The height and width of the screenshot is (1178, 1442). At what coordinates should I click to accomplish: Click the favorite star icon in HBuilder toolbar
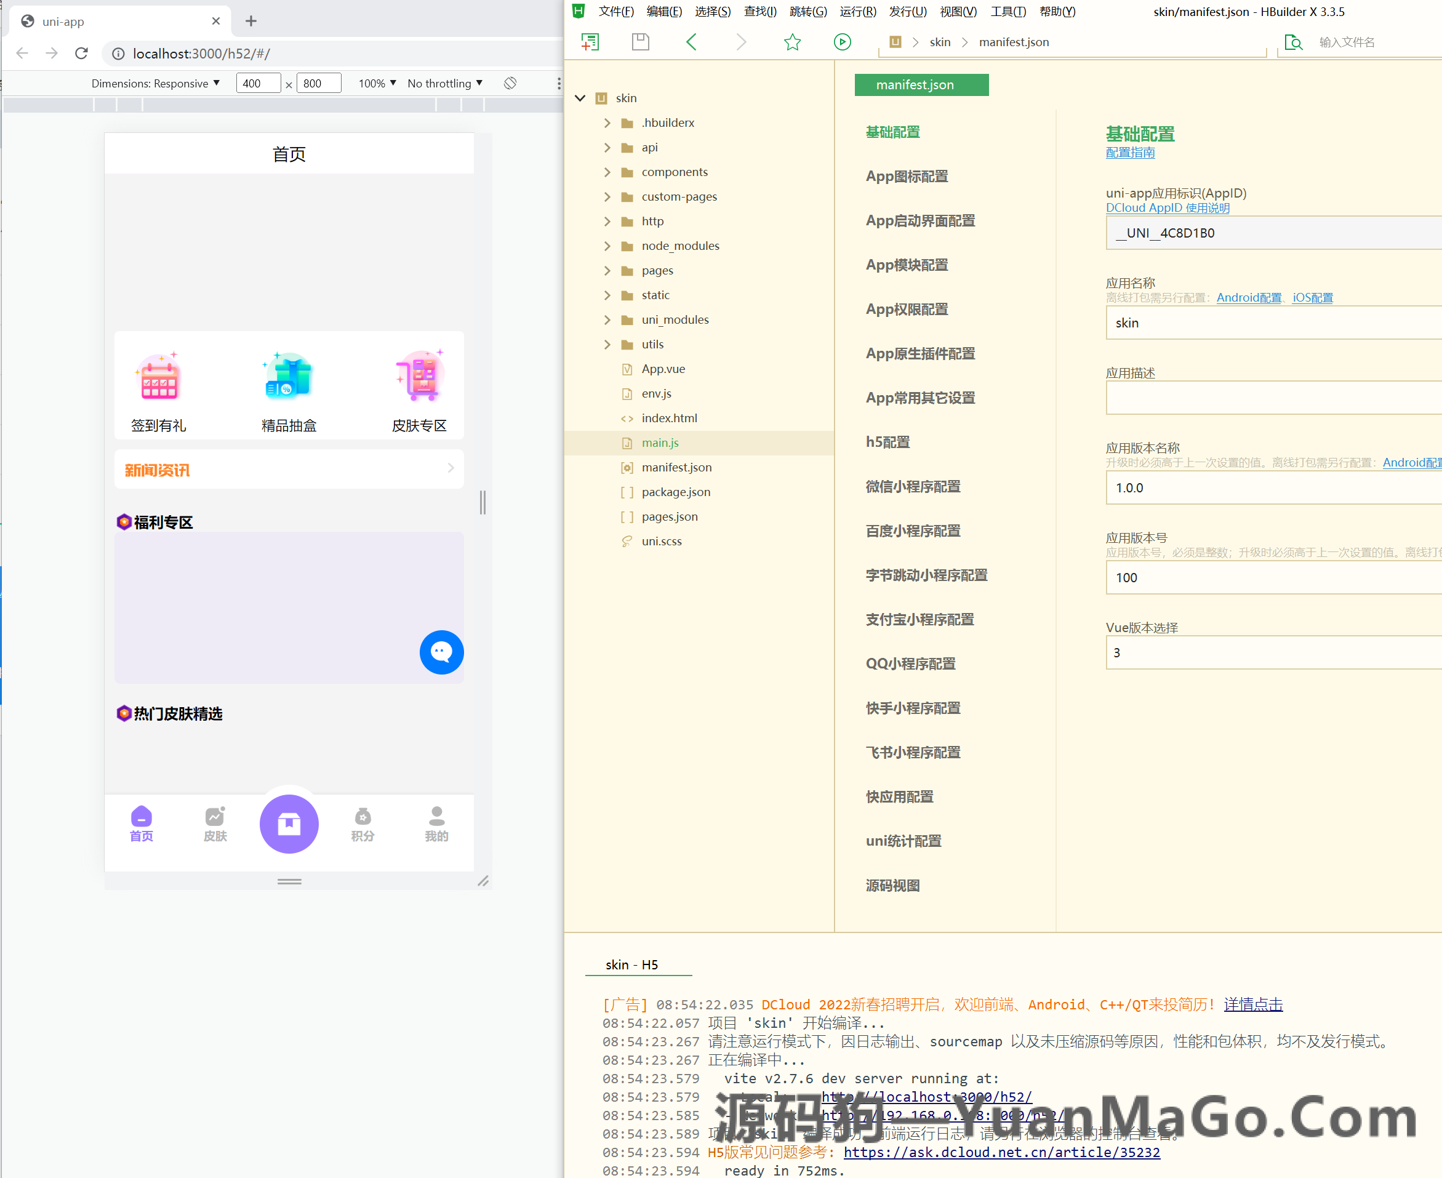click(792, 42)
